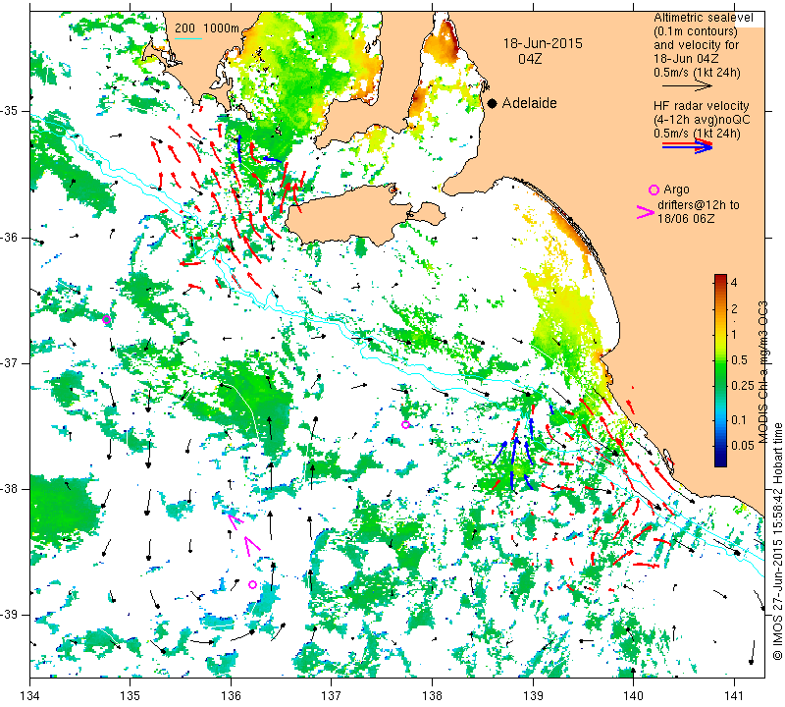This screenshot has height=707, width=785.
Task: Click the colorbar tick label '1'
Action: pyautogui.click(x=734, y=334)
